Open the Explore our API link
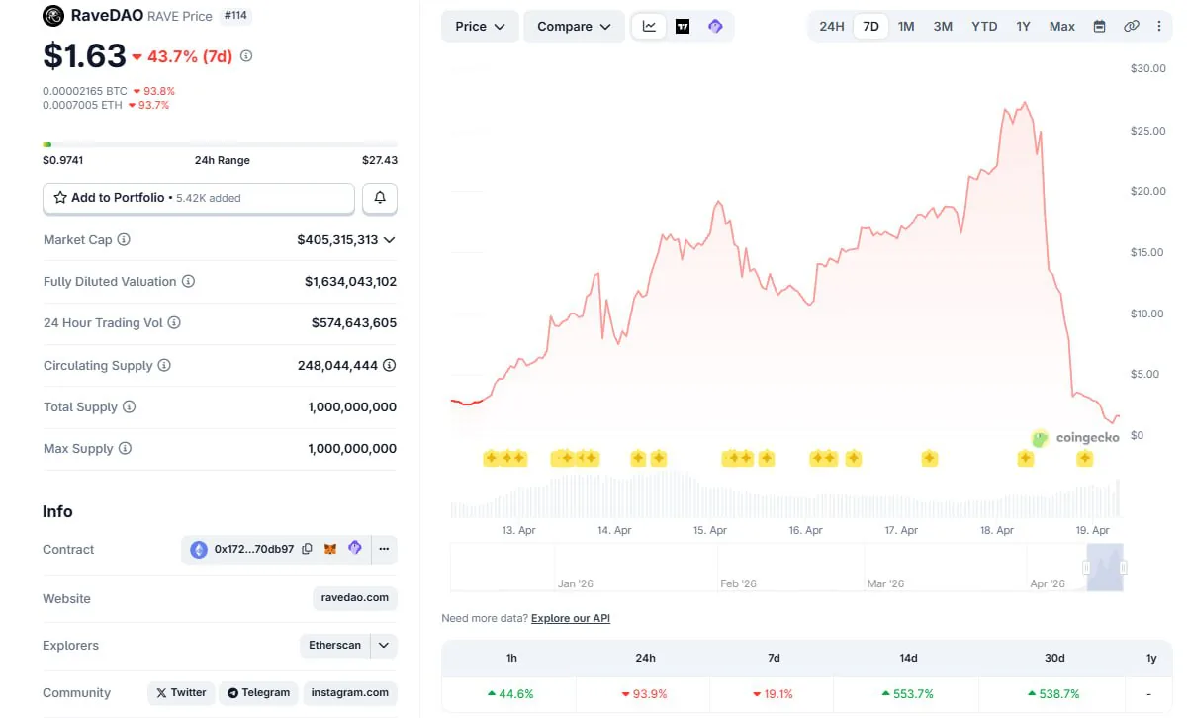 [x=572, y=617]
